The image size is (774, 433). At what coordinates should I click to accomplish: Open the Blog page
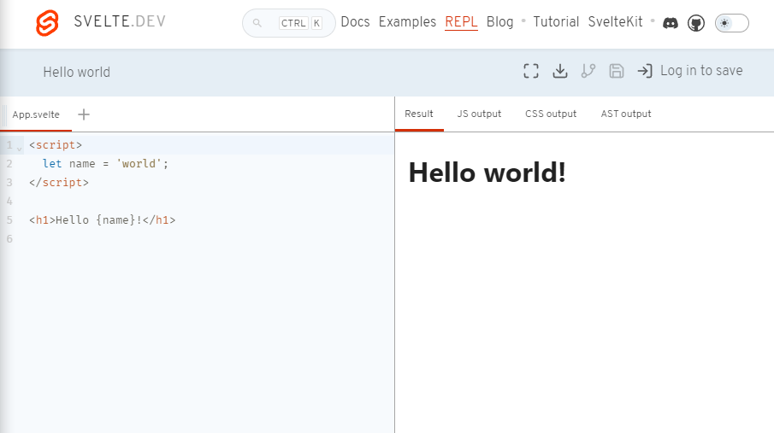[499, 21]
